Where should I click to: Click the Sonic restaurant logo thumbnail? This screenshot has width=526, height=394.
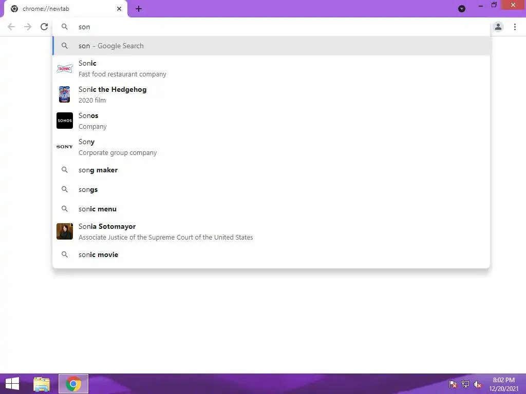tap(64, 69)
